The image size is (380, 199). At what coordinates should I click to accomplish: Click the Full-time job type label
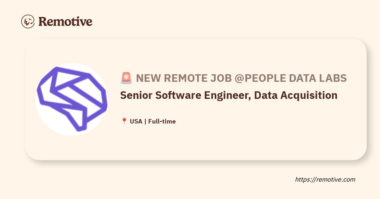pos(162,121)
